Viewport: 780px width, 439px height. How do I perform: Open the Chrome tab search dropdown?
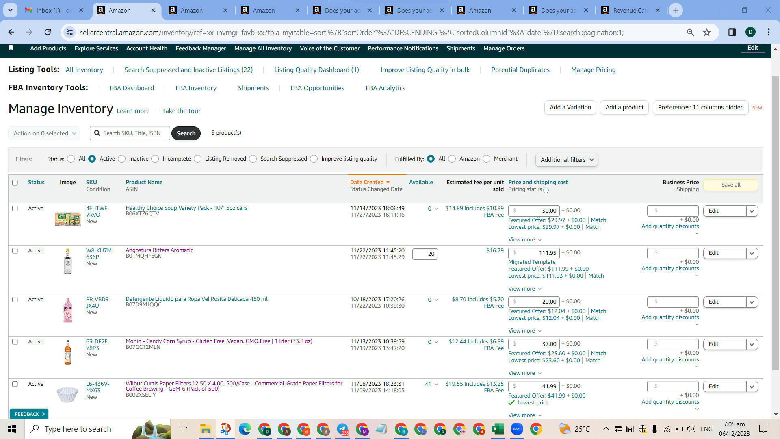(10, 10)
